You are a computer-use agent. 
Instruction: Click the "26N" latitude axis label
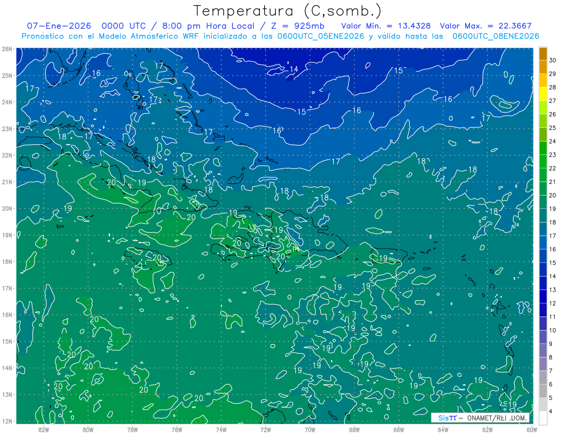[x=7, y=49]
